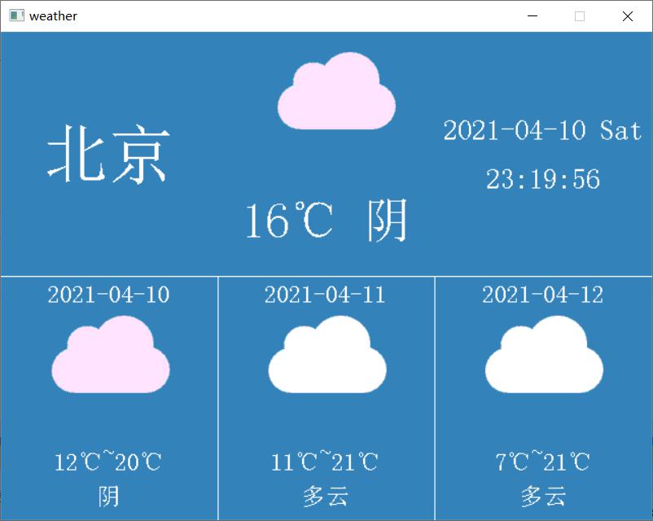
Task: Click the current temperature 16℃
Action: click(x=289, y=220)
